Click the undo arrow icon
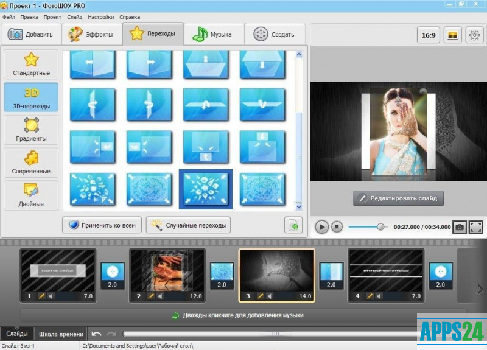Viewport: 487px width, 350px height. coord(96,334)
